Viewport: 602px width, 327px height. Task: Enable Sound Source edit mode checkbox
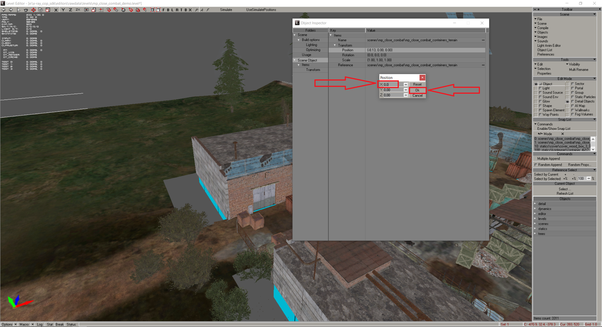(541, 93)
